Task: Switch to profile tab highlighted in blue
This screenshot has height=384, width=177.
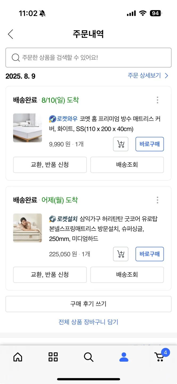Action: coord(124,357)
